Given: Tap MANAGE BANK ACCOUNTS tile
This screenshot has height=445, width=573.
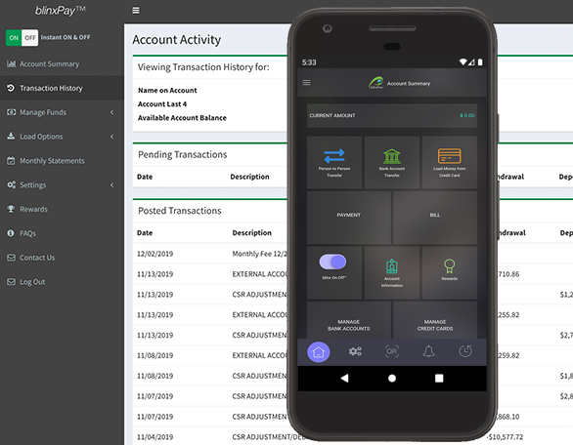Looking at the screenshot, I should (x=349, y=320).
